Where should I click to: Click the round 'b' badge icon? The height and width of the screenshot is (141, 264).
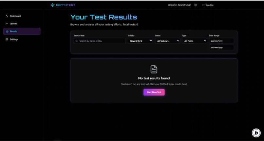256,133
